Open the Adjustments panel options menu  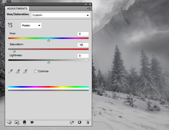tap(89, 9)
